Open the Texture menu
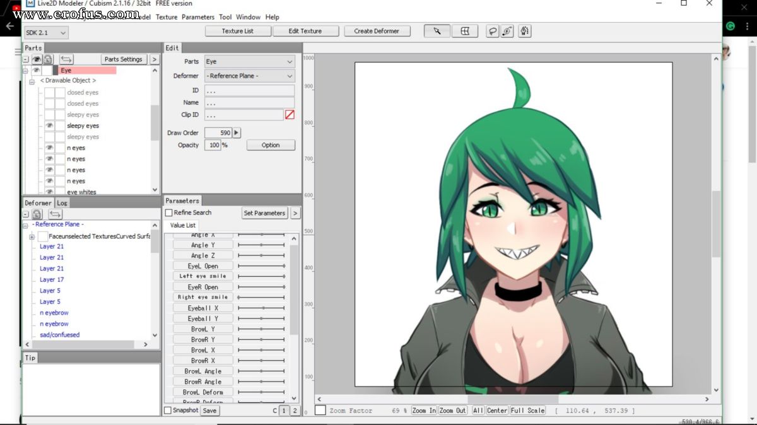This screenshot has width=757, height=425. (x=167, y=17)
